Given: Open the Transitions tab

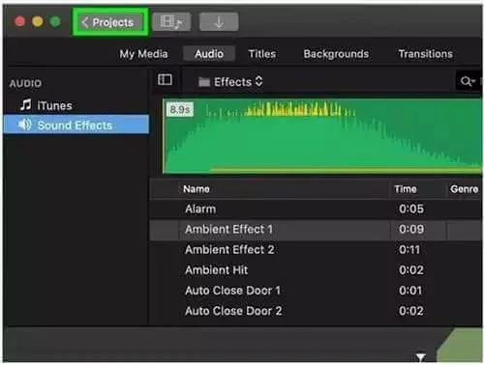Looking at the screenshot, I should point(425,54).
